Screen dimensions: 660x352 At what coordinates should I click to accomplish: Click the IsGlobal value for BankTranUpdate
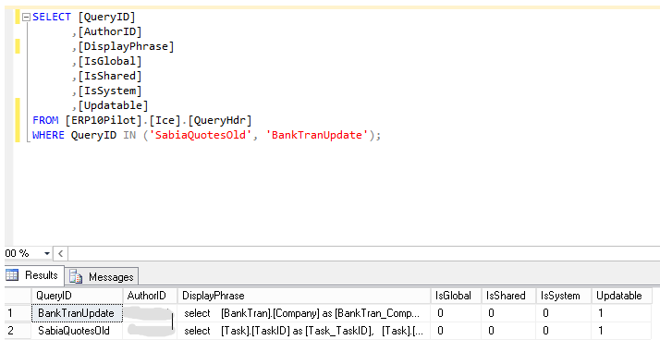(456, 313)
